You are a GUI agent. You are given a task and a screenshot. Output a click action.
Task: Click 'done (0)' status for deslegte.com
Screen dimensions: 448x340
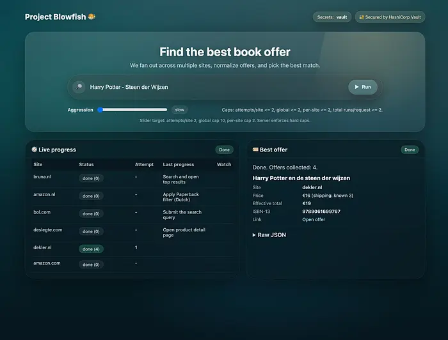(x=91, y=231)
